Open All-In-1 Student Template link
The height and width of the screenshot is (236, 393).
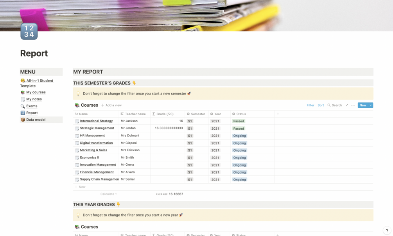37,83
